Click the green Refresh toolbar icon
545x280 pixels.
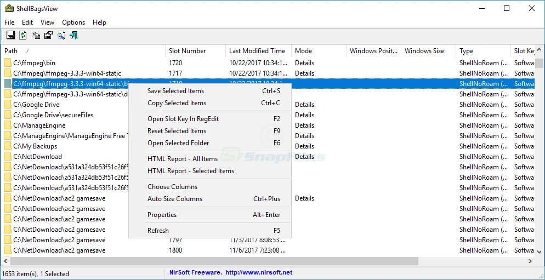click(x=23, y=35)
